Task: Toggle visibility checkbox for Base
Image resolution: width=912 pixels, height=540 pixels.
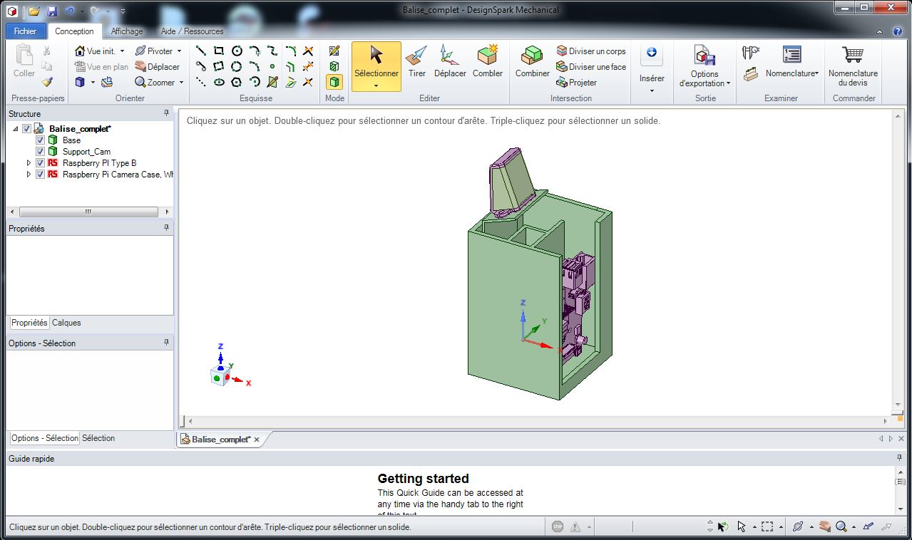Action: click(40, 140)
